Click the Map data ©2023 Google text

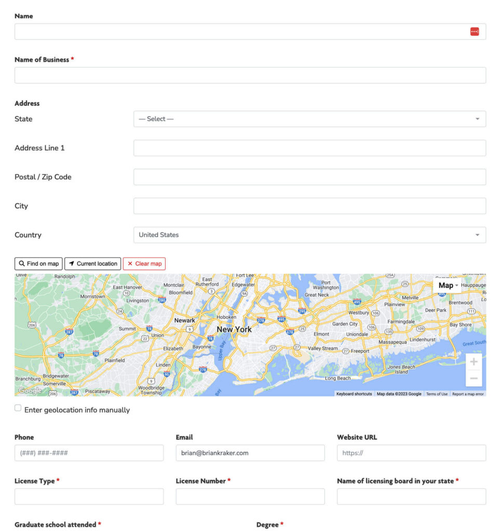[399, 394]
